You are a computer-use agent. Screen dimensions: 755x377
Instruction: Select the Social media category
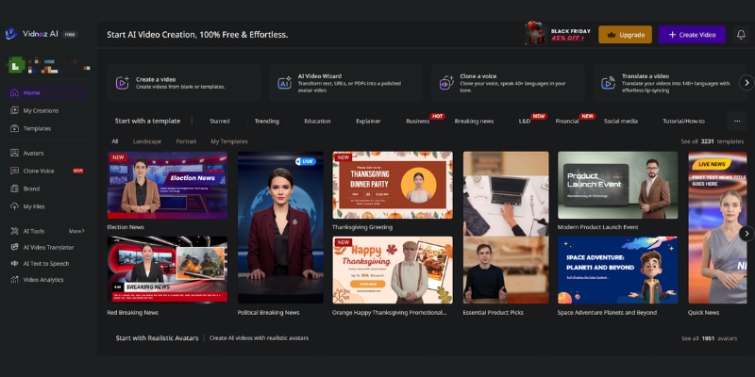pos(621,122)
